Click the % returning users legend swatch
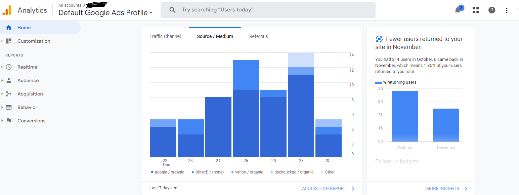The width and height of the screenshot is (519, 195). [379, 82]
